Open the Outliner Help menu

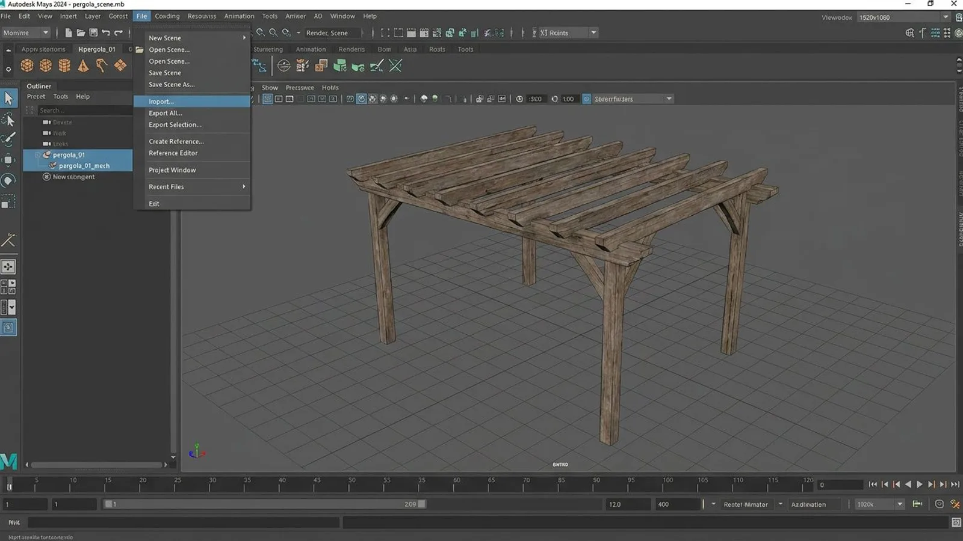coord(82,96)
